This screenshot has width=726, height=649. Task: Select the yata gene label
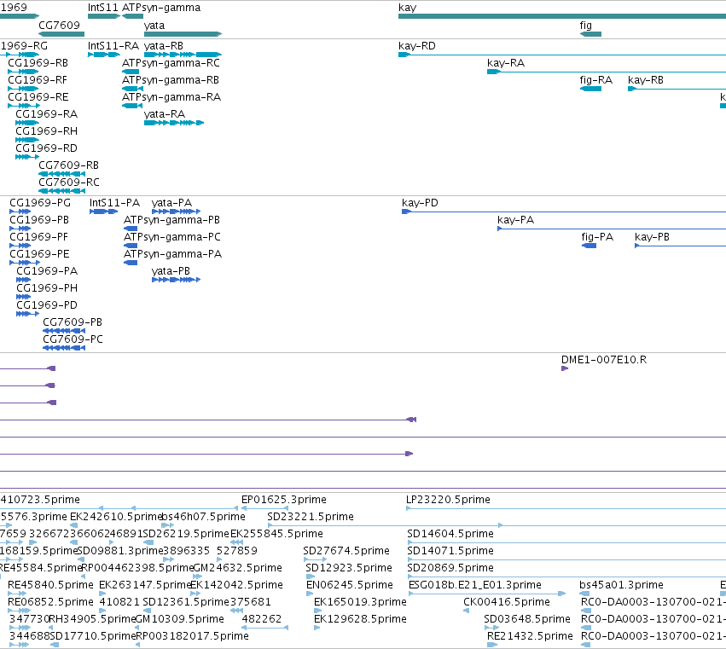pos(154,26)
